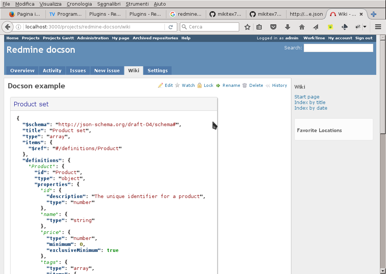Open a new browser tab
Screen dimensions: 386x274
click(374, 14)
